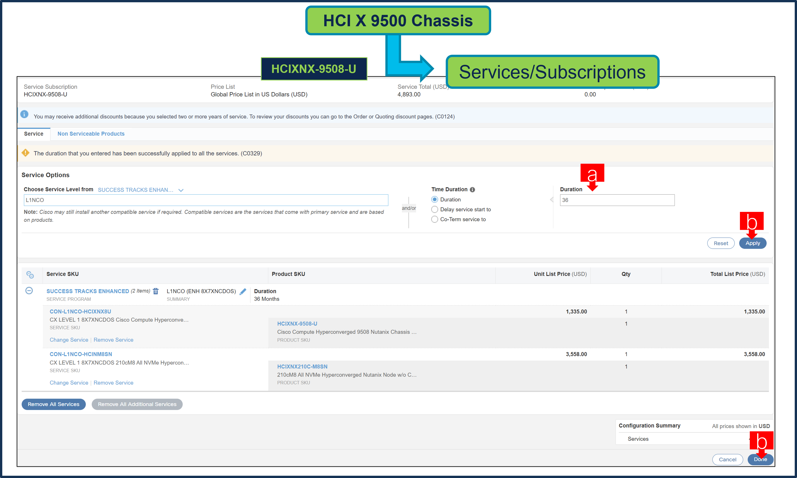This screenshot has height=478, width=797.
Task: Edit the L1NCO summary with the pencil icon
Action: (x=243, y=291)
